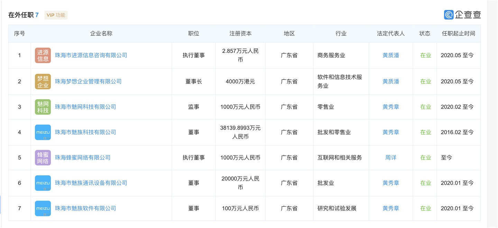Image resolution: width=498 pixels, height=228 pixels.
Task: Open 珠海市进源信息咨询有限公司 company link
Action: pyautogui.click(x=91, y=55)
